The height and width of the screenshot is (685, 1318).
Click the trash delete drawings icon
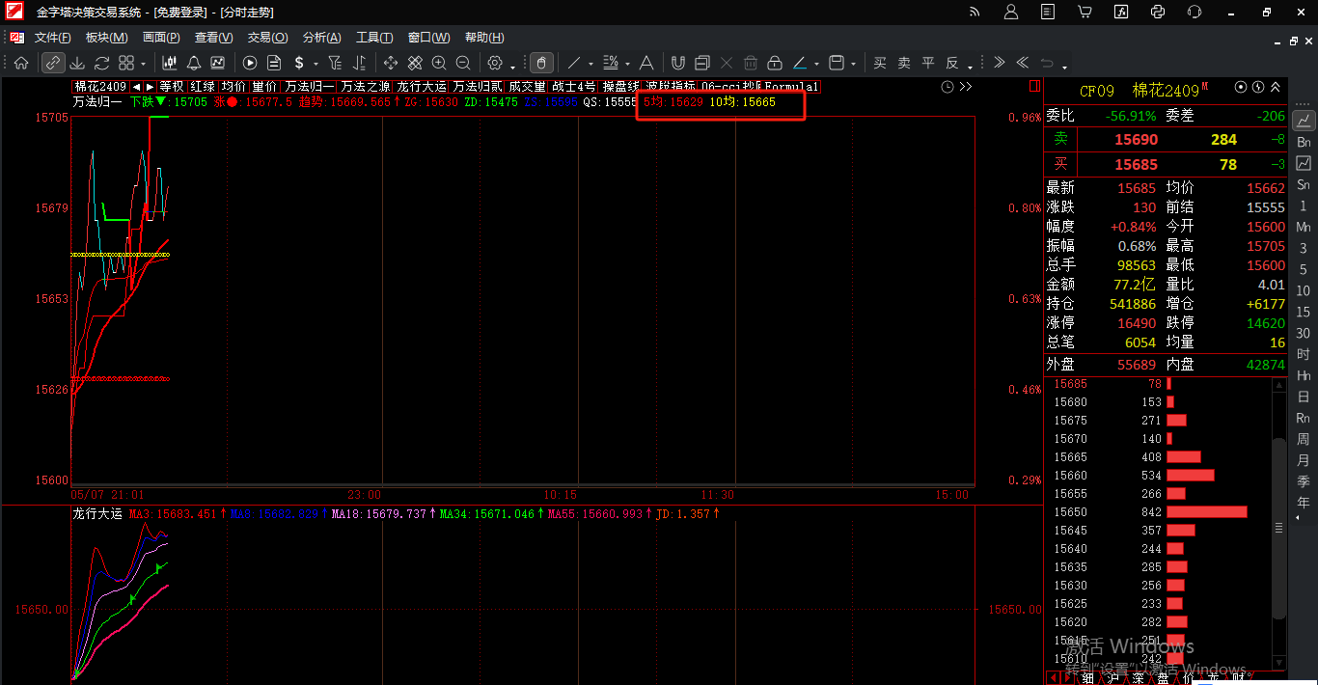(750, 63)
